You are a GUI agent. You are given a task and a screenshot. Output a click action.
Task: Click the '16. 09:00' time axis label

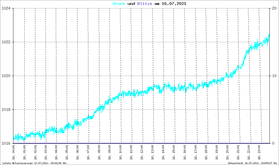[x=110, y=152]
